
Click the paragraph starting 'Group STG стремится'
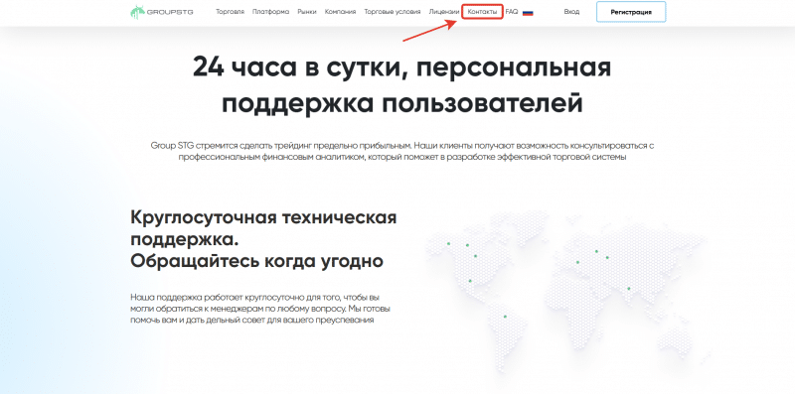point(402,152)
